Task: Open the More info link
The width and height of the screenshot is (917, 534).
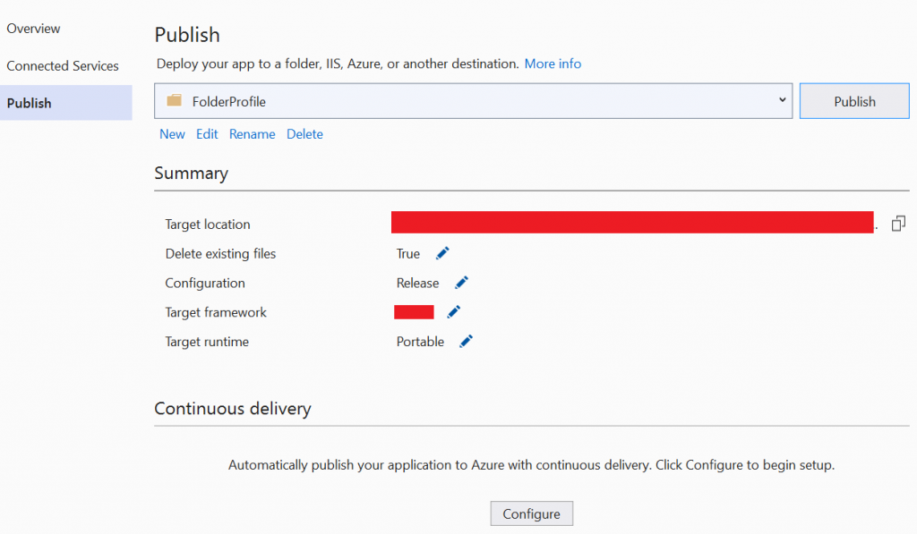Action: click(x=553, y=64)
